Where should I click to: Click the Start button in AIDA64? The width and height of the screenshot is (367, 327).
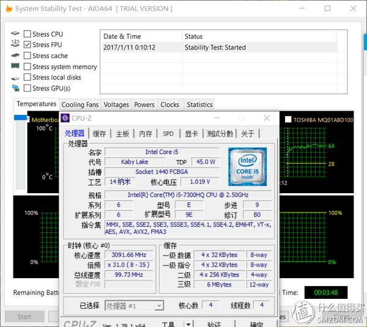(24, 317)
